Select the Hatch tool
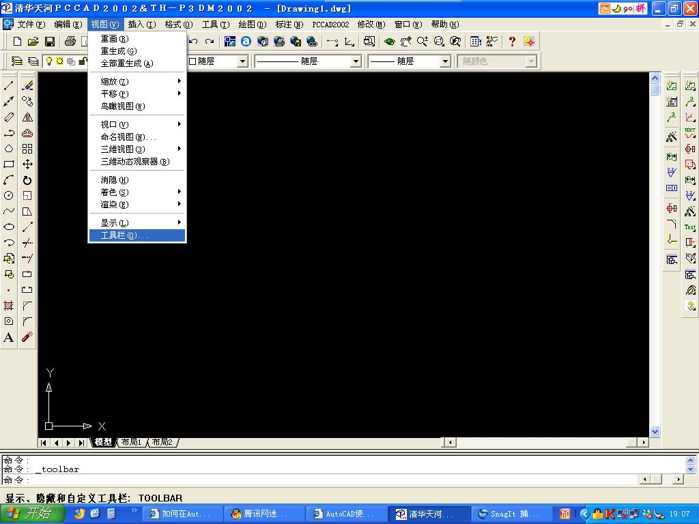The image size is (699, 524). point(8,306)
